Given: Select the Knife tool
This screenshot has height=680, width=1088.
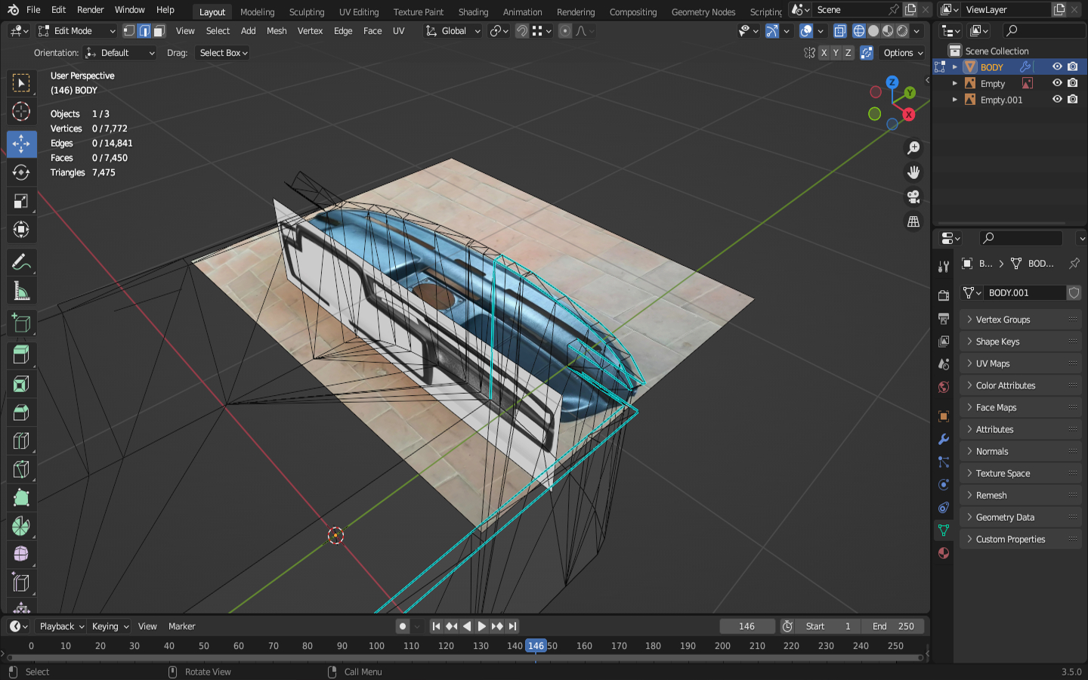Looking at the screenshot, I should pos(21,470).
